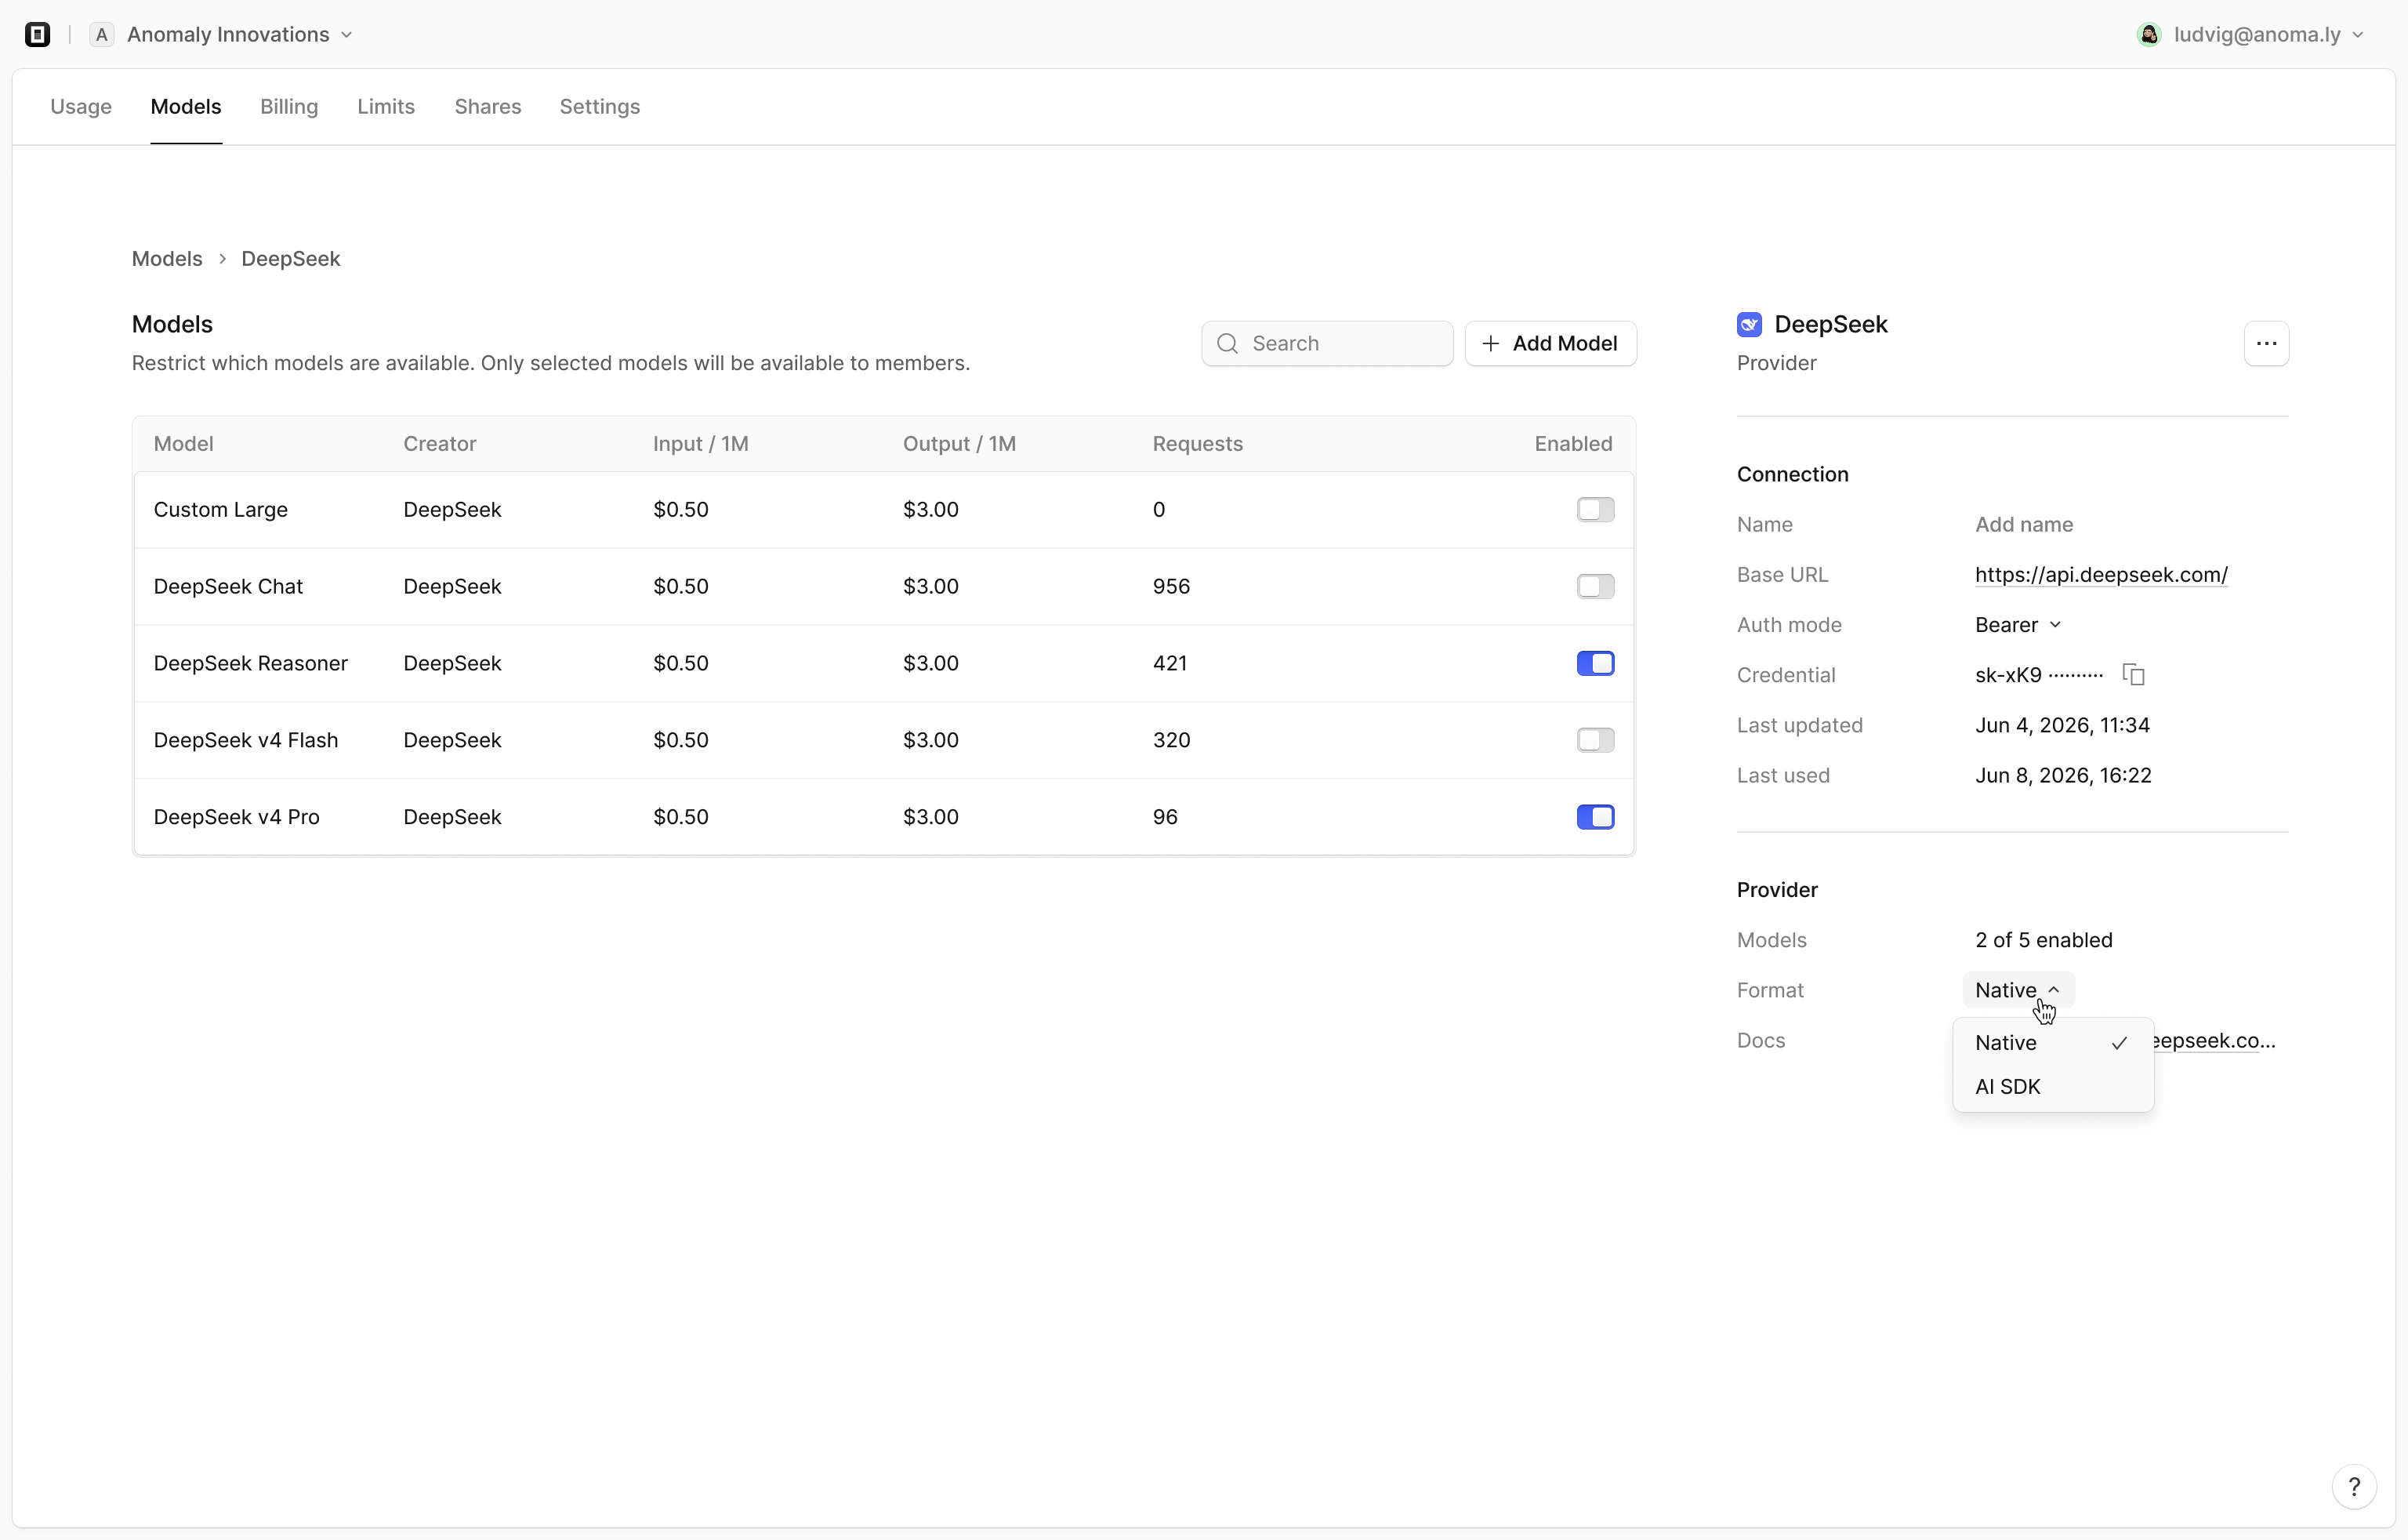Disable the DeepSeek v4 Pro switch
This screenshot has height=1540, width=2408.
tap(1595, 818)
